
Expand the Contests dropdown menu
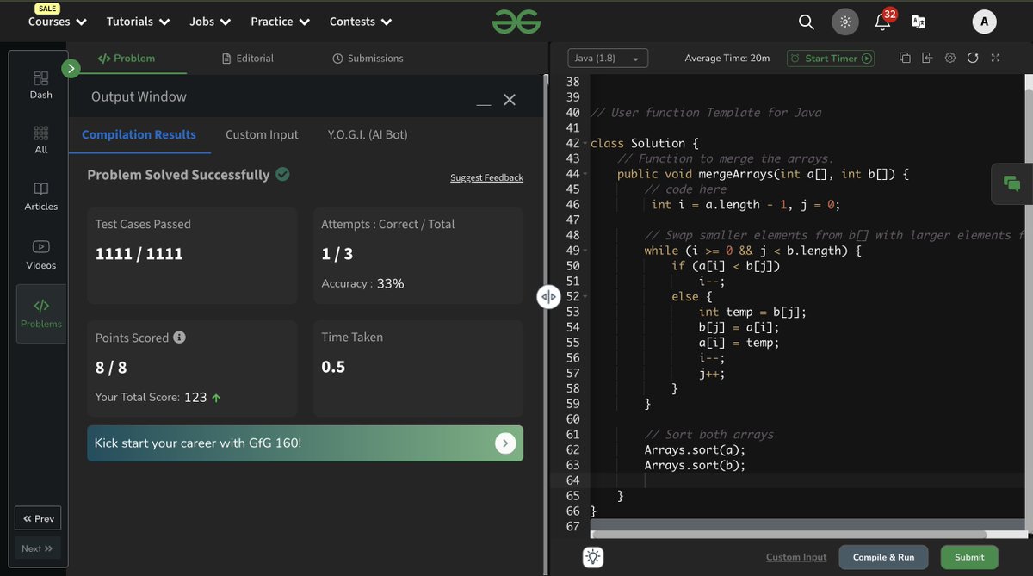click(361, 22)
